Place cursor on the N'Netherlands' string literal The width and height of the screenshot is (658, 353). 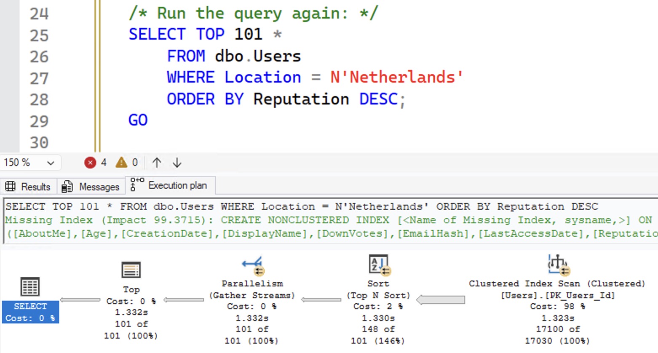396,78
